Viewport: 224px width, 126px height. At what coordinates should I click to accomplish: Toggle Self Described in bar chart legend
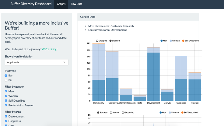[x=190, y=41]
